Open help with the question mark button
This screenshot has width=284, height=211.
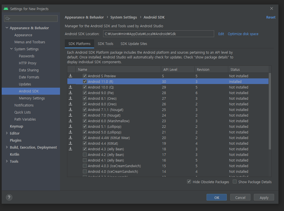click(x=9, y=197)
